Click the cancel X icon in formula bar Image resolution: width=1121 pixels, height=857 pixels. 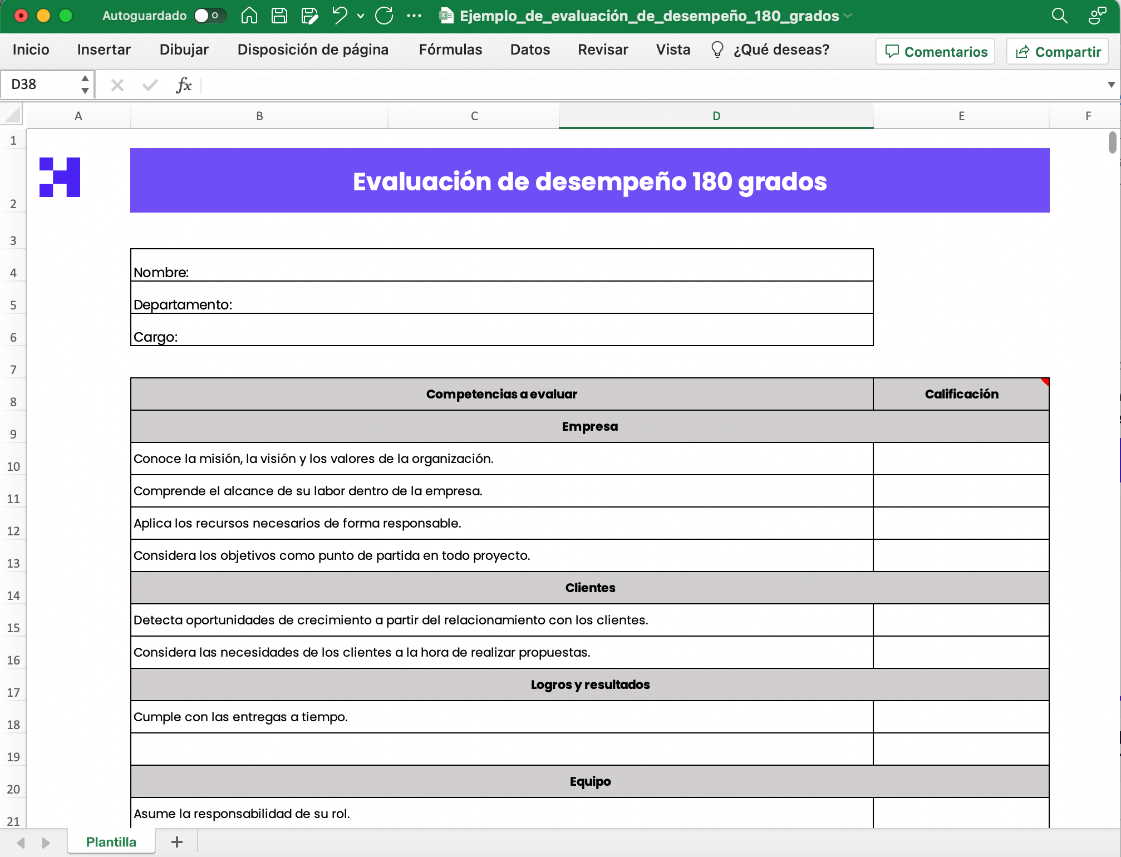tap(117, 85)
